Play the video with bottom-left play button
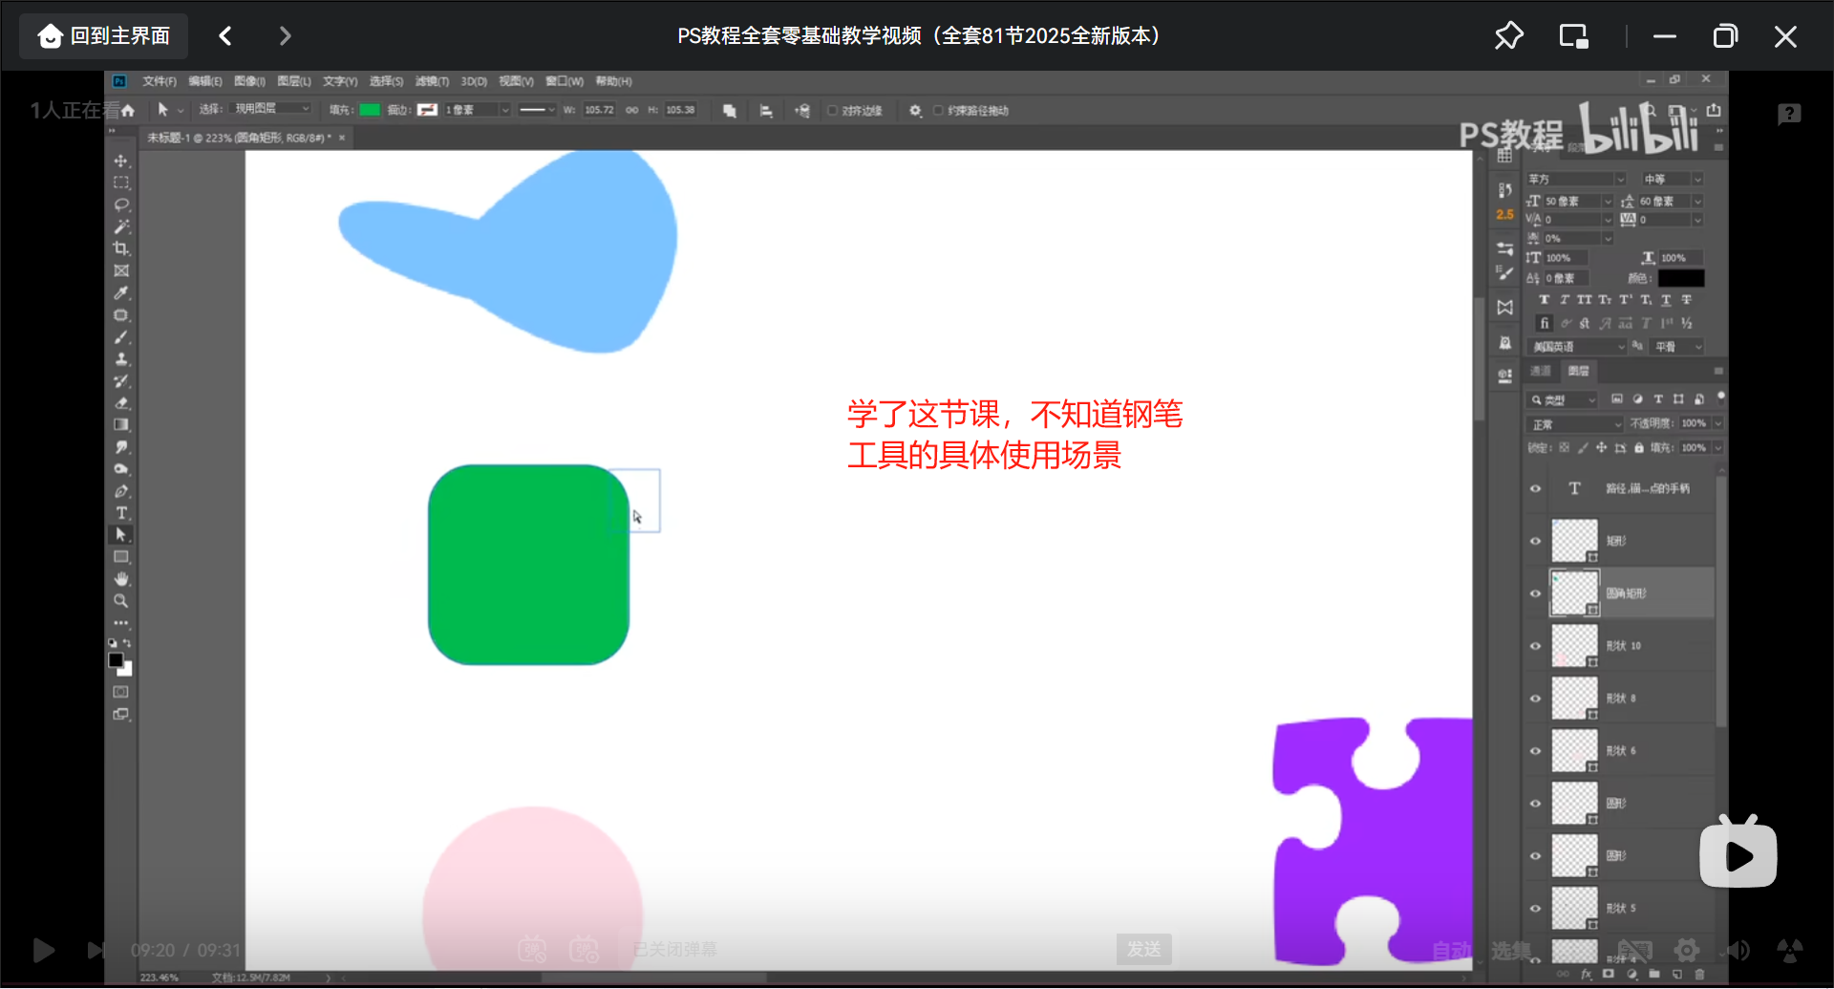The image size is (1834, 989). (43, 950)
